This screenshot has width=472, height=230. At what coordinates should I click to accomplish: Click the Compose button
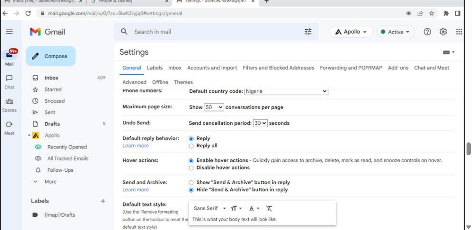click(51, 56)
